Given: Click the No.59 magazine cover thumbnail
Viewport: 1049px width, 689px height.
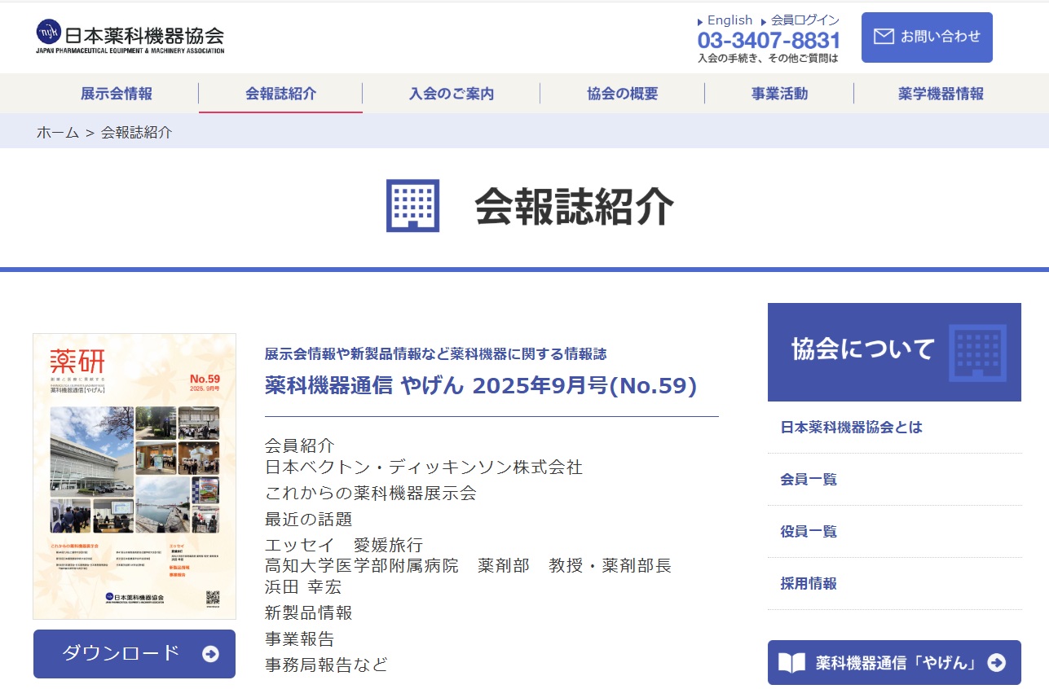Looking at the screenshot, I should [x=134, y=476].
